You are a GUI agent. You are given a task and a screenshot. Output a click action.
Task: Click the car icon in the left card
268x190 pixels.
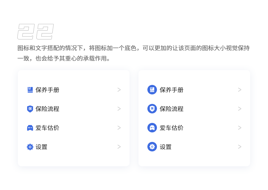pyautogui.click(x=30, y=128)
